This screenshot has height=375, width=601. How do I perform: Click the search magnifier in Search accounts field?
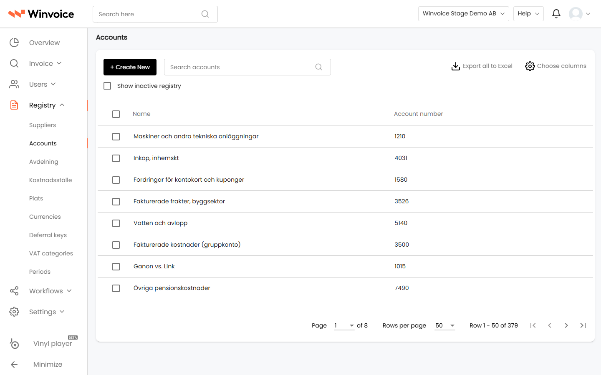pyautogui.click(x=319, y=67)
